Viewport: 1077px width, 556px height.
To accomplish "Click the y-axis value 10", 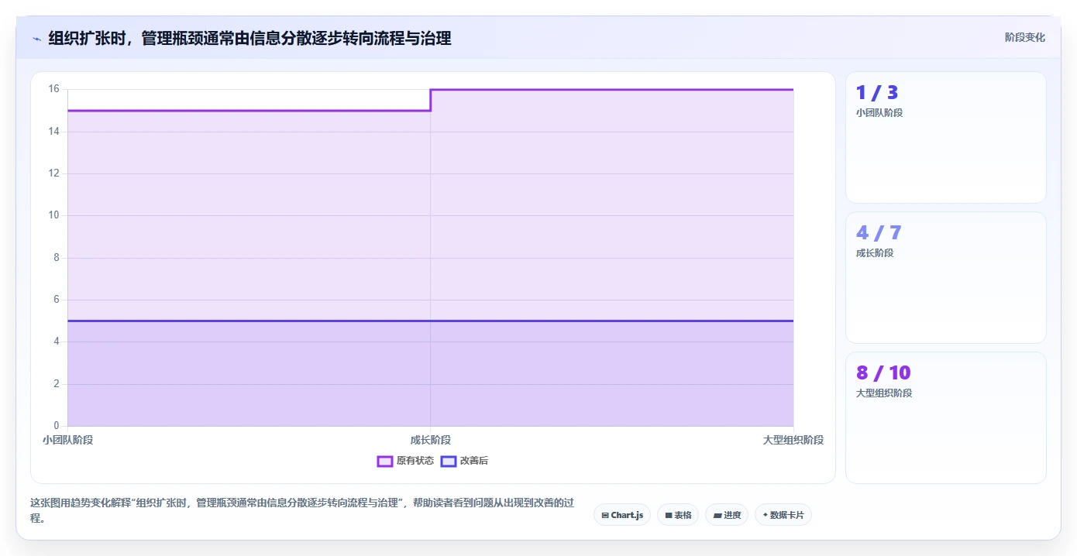I will click(53, 215).
